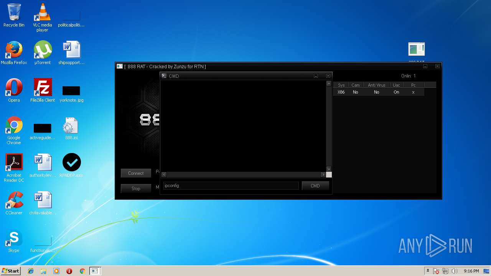
Task: Click CMD horizontal scroll right arrow
Action: pos(323,174)
